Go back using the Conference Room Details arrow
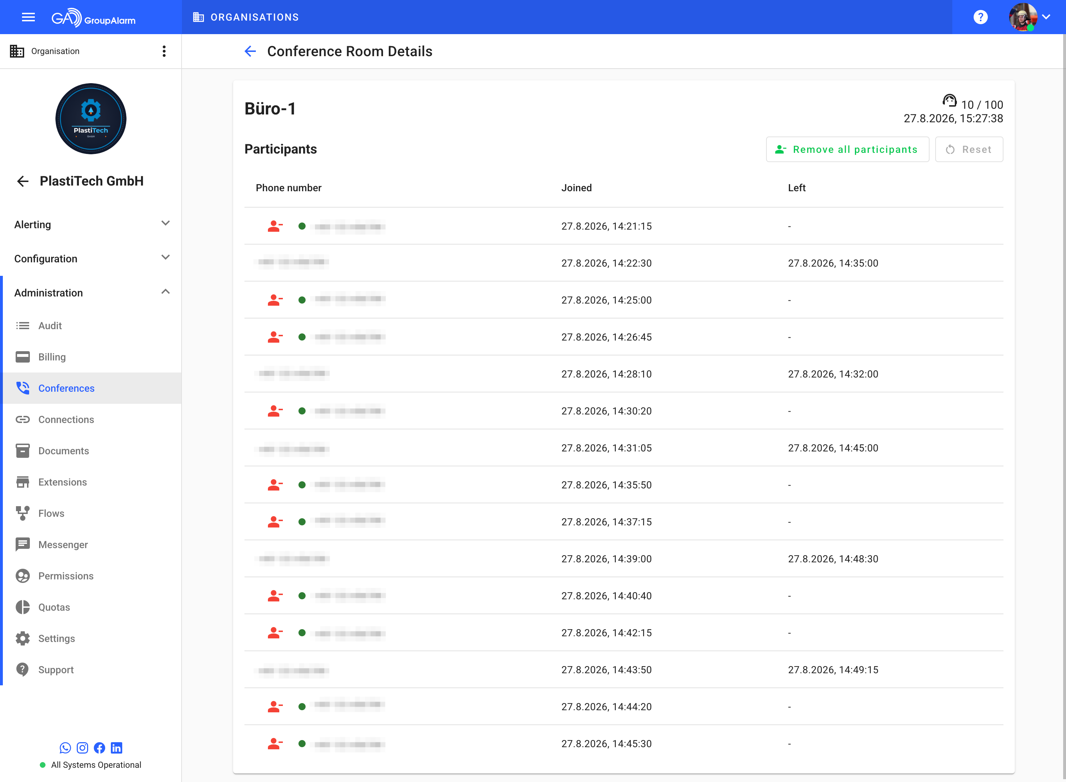This screenshot has height=782, width=1066. 250,51
